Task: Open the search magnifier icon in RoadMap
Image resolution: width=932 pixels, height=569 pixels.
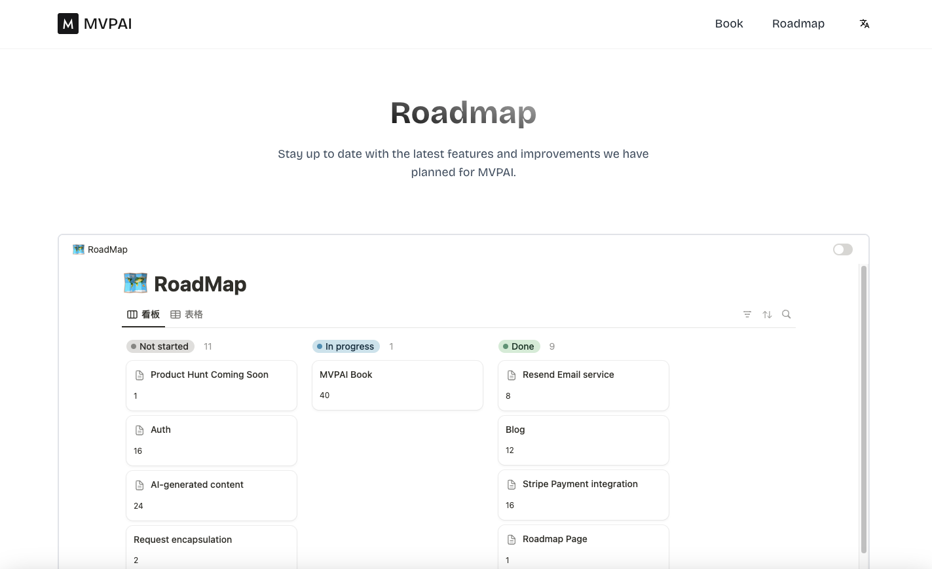Action: click(787, 314)
